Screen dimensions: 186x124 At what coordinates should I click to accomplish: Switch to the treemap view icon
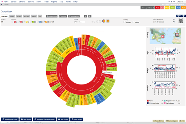click(108, 21)
